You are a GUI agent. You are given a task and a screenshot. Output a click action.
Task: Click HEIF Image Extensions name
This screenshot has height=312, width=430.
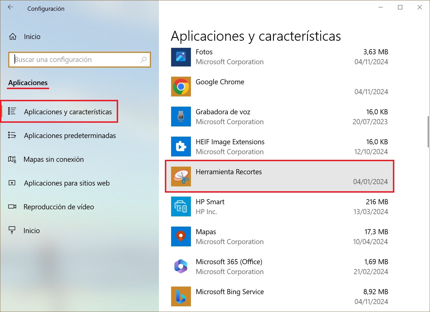(230, 142)
